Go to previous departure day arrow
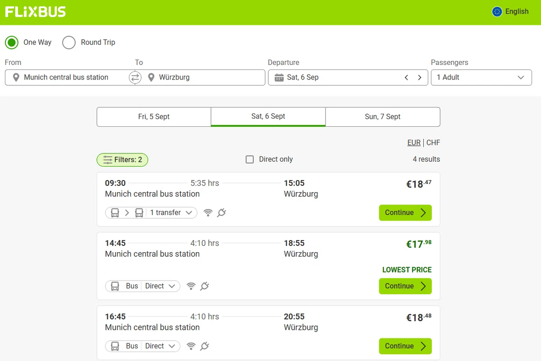This screenshot has width=541, height=361. pos(406,78)
